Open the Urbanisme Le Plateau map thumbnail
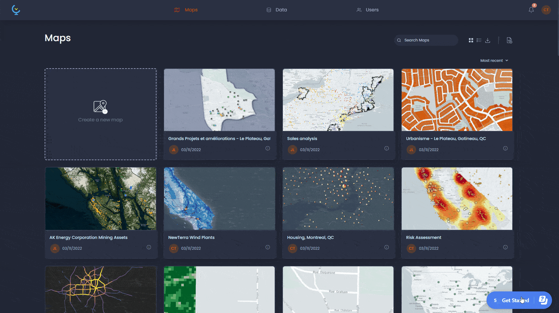The width and height of the screenshot is (559, 313). click(x=457, y=100)
